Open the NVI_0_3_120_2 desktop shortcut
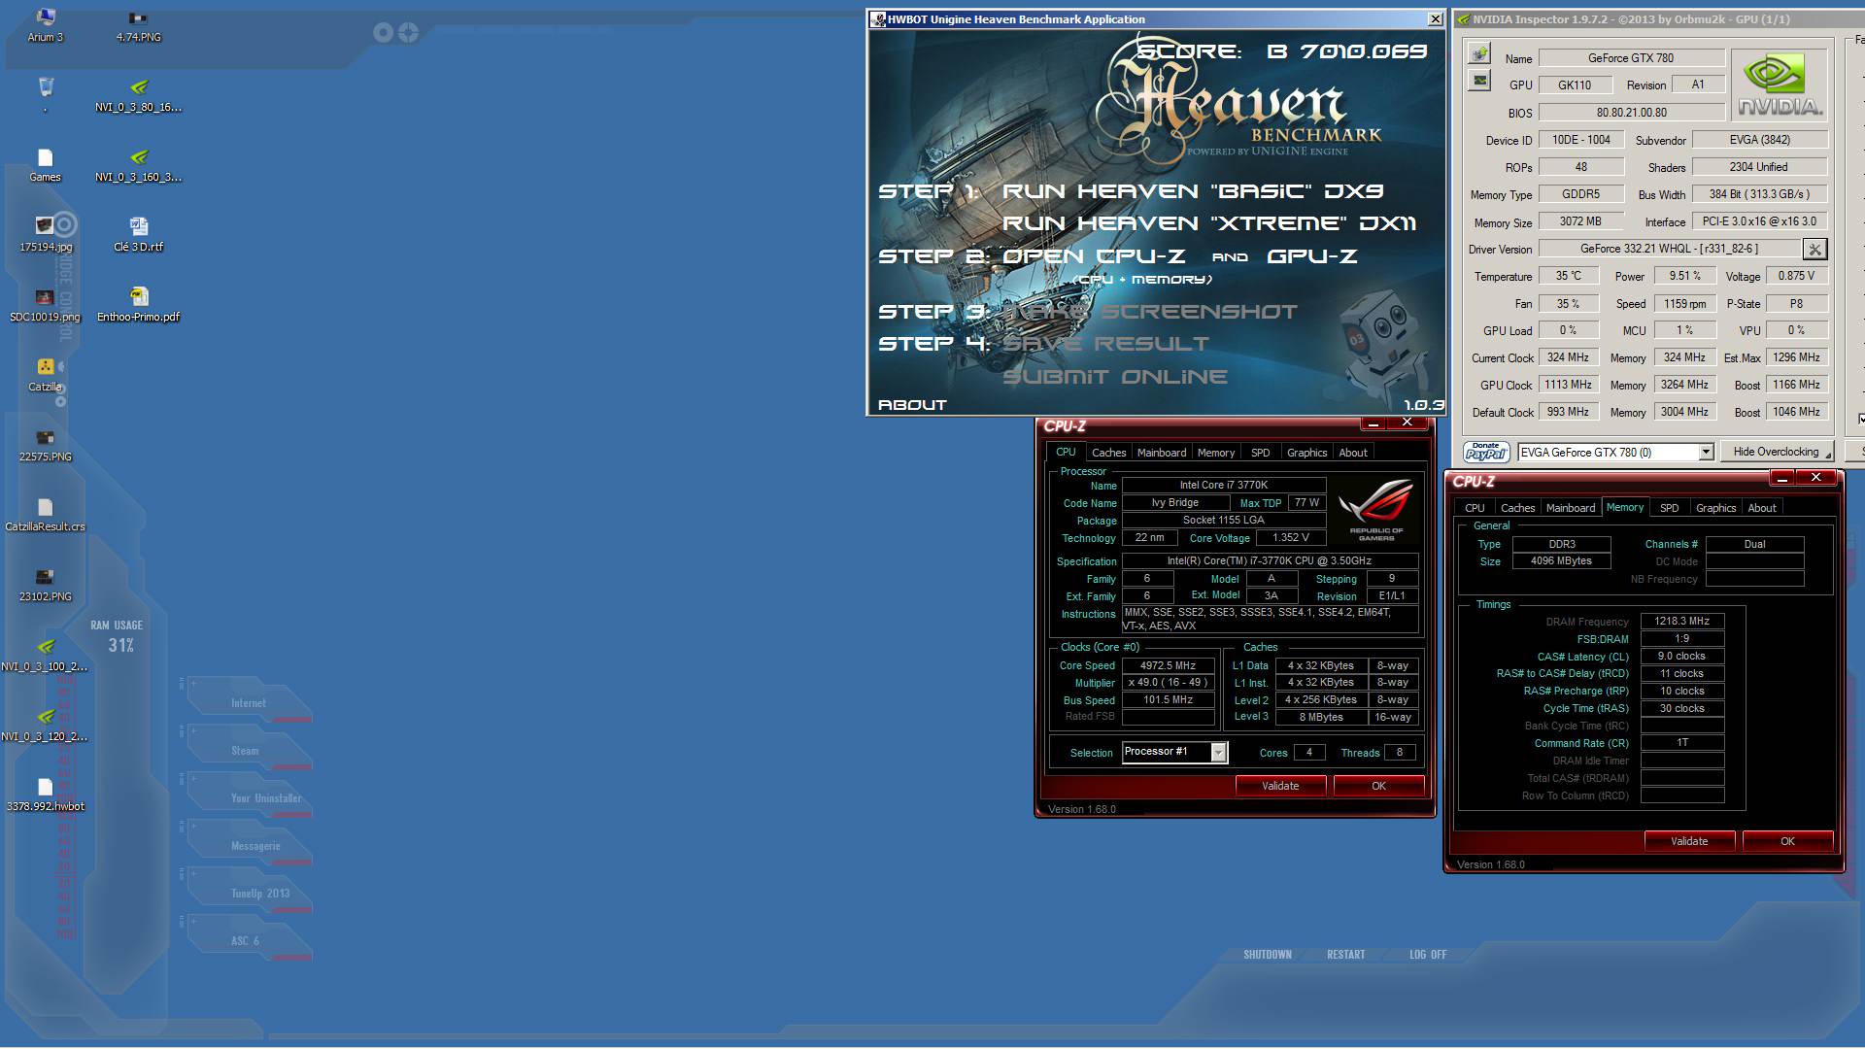 pos(45,726)
